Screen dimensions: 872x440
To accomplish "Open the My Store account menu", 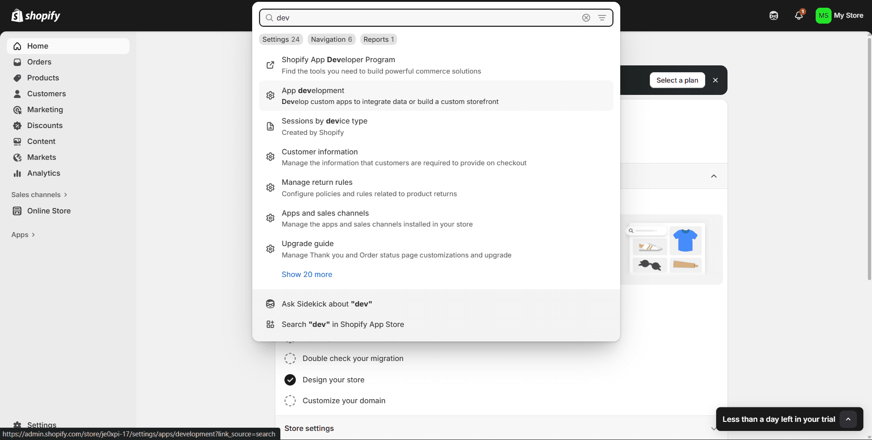I will click(x=840, y=15).
